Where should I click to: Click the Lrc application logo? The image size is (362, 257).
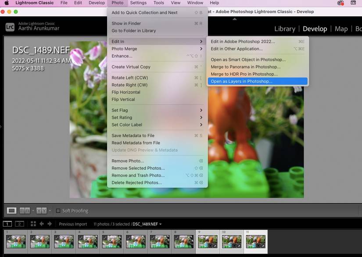(10, 27)
